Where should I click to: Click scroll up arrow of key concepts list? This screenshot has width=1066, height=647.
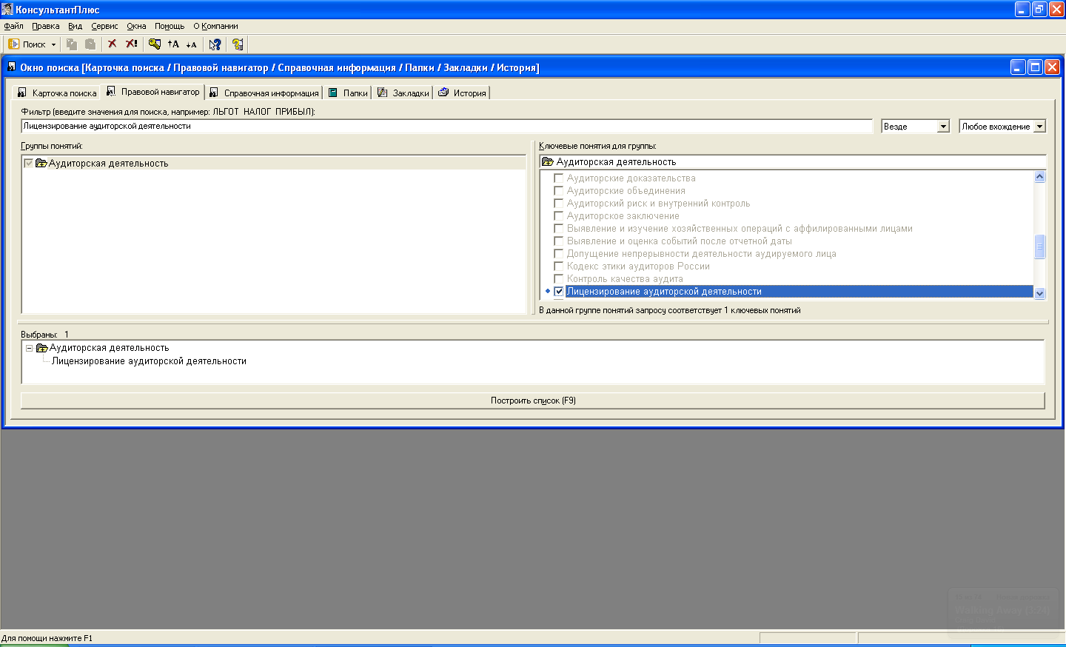tap(1039, 177)
